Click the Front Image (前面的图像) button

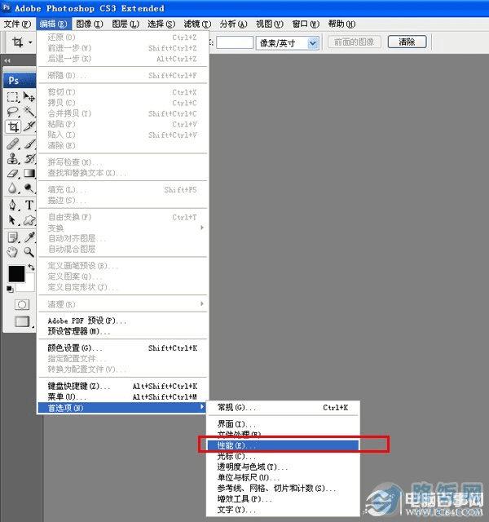pos(355,42)
